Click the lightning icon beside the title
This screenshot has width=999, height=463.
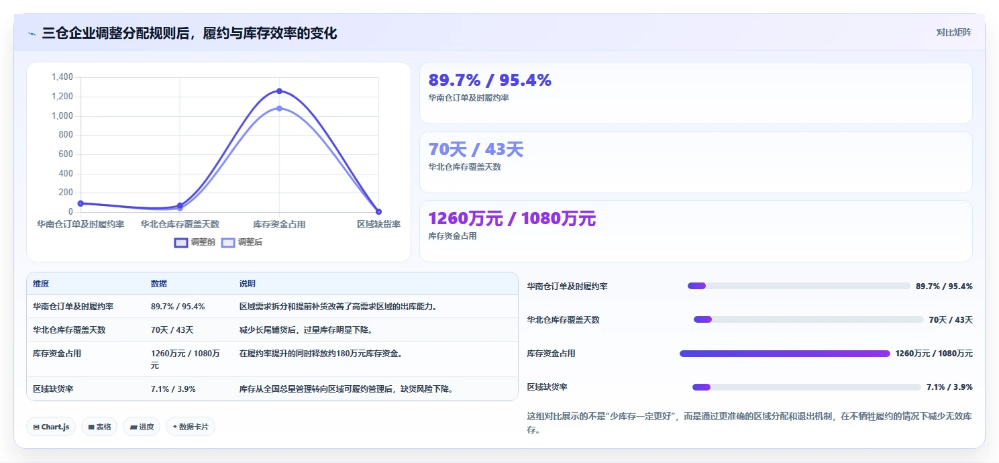coord(32,34)
